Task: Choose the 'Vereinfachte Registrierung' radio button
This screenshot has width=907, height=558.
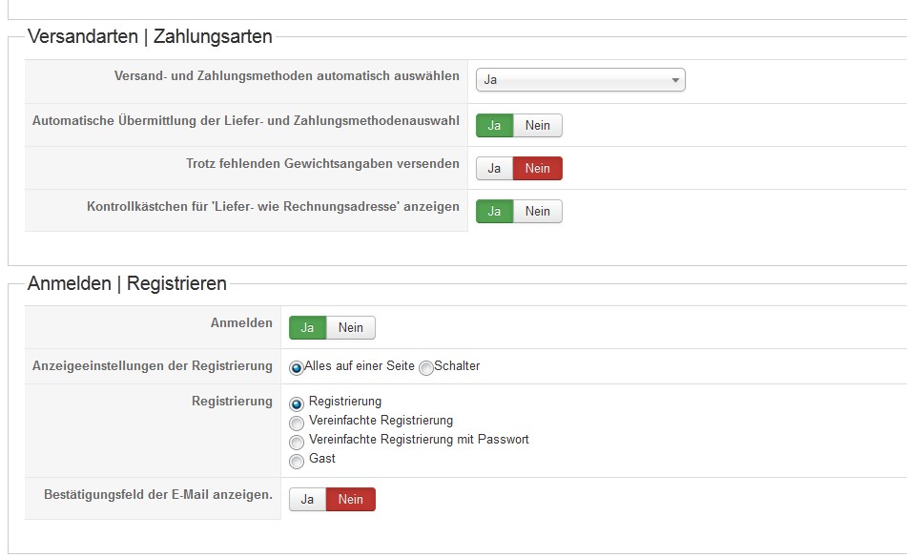Action: [297, 423]
